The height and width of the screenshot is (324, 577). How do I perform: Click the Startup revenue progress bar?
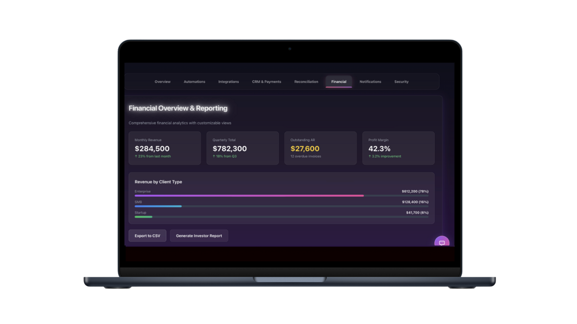(281, 217)
